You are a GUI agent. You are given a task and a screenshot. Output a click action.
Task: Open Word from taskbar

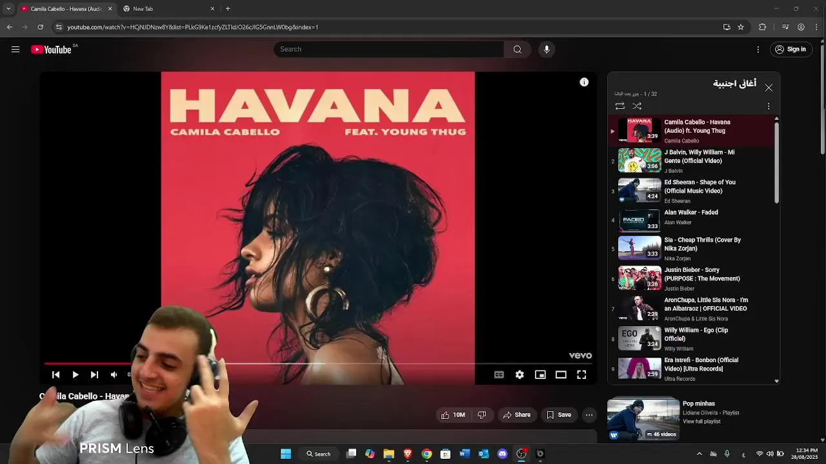464,454
